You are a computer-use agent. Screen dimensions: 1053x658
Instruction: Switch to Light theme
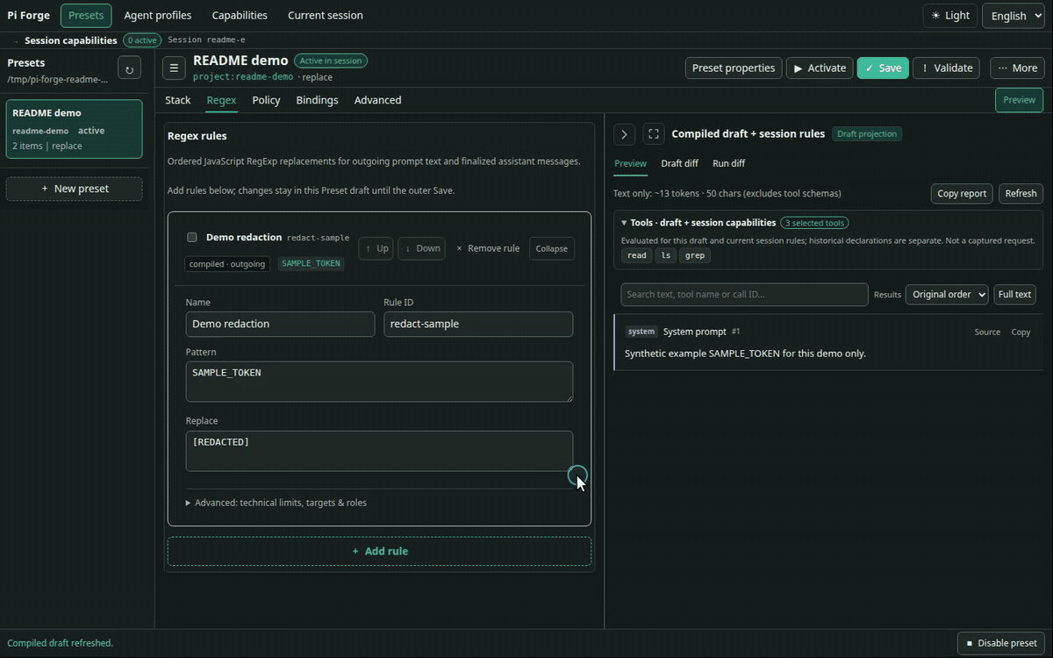(x=950, y=16)
